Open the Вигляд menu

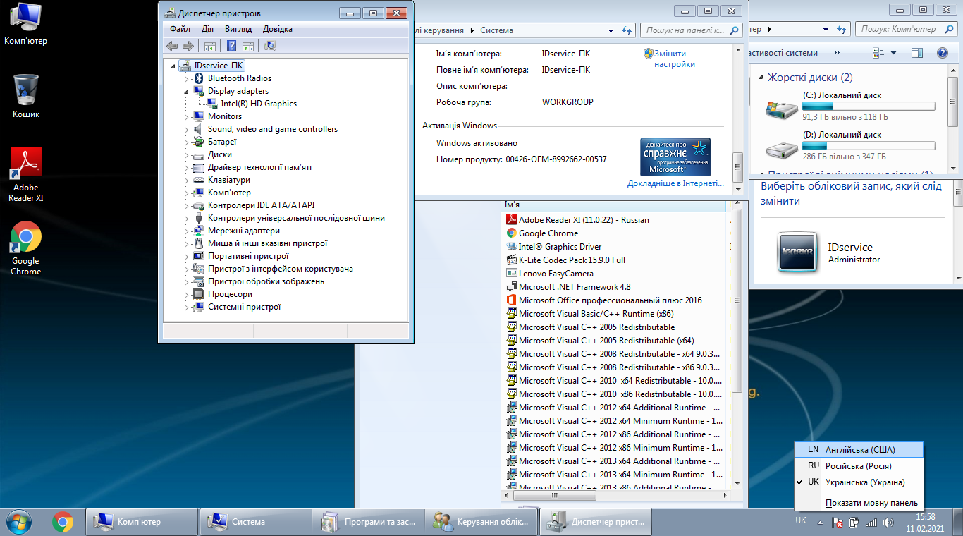tap(238, 29)
